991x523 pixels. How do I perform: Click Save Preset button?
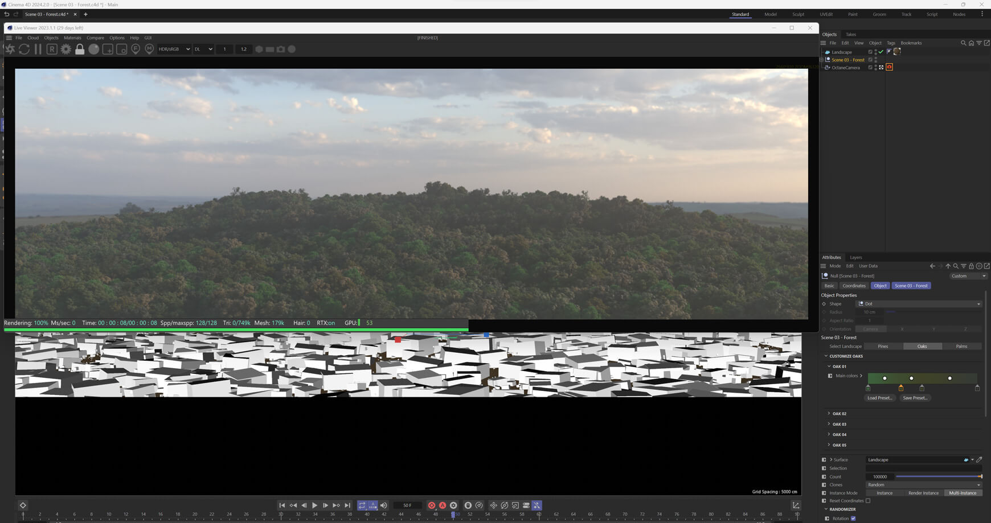click(915, 398)
